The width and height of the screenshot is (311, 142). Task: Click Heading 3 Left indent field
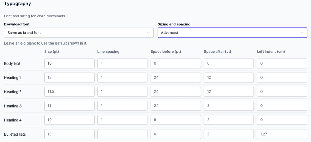tap(282, 106)
